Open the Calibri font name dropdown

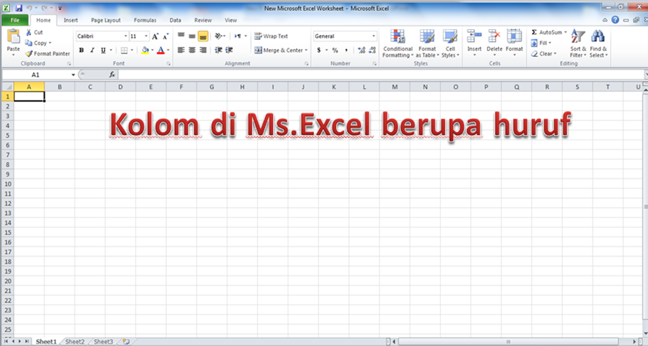click(x=126, y=36)
